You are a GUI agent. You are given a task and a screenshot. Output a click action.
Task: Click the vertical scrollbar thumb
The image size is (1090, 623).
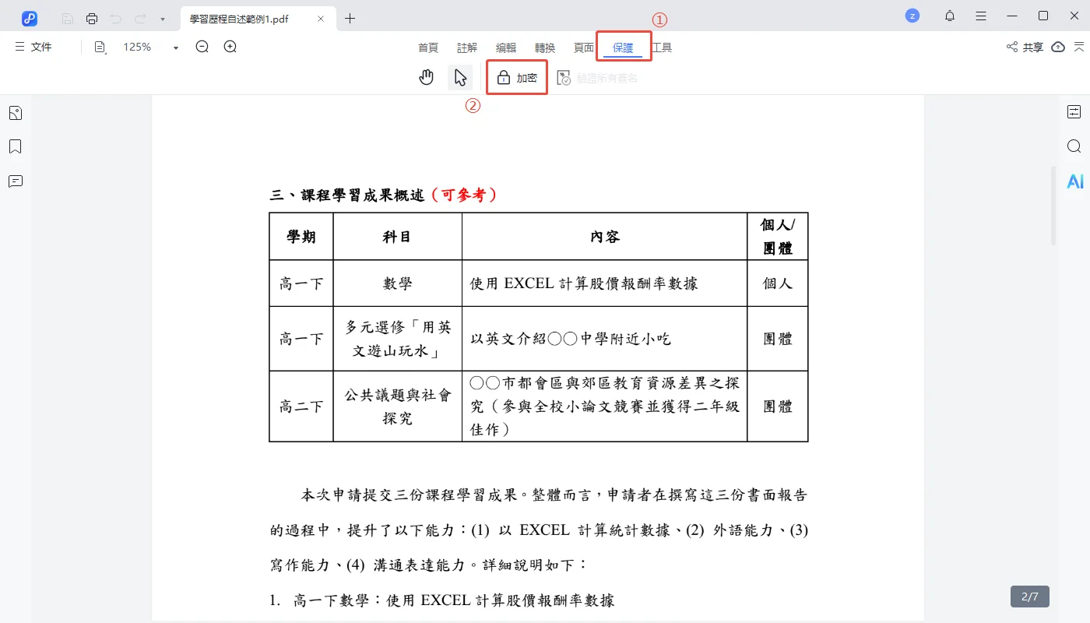(x=1054, y=206)
